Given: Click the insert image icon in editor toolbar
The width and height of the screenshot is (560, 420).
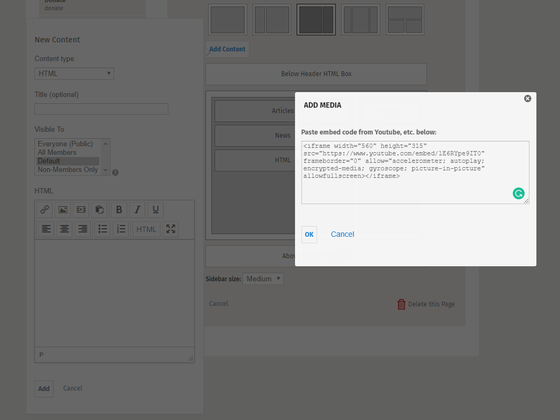Looking at the screenshot, I should coord(63,209).
